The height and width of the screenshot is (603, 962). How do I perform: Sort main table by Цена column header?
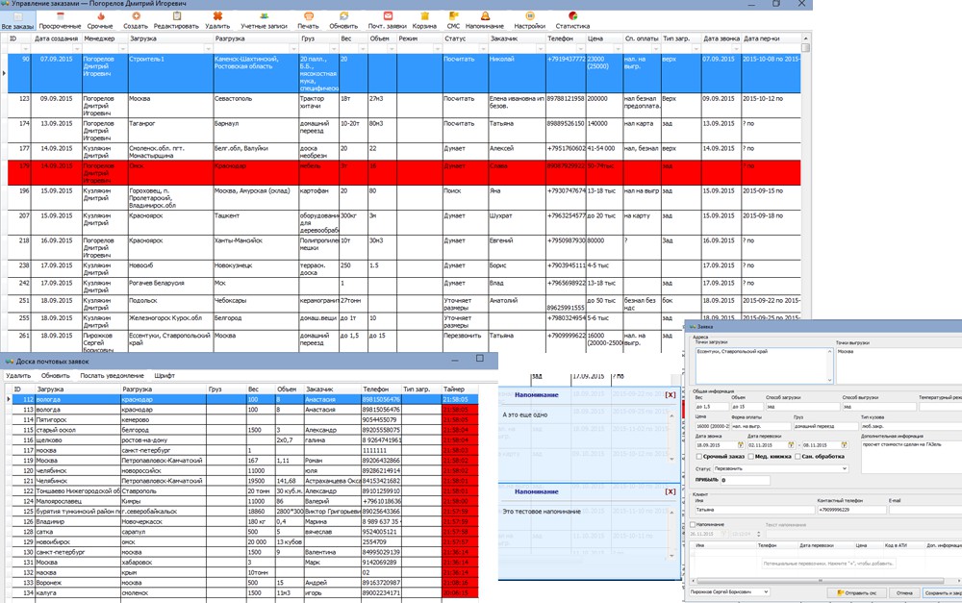coord(604,38)
